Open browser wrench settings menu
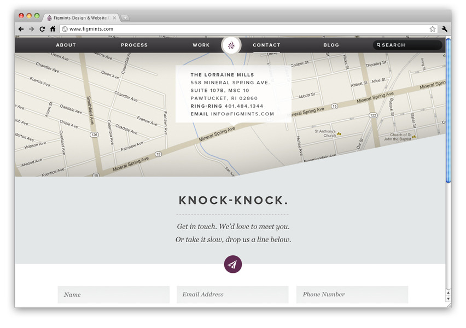 point(444,29)
